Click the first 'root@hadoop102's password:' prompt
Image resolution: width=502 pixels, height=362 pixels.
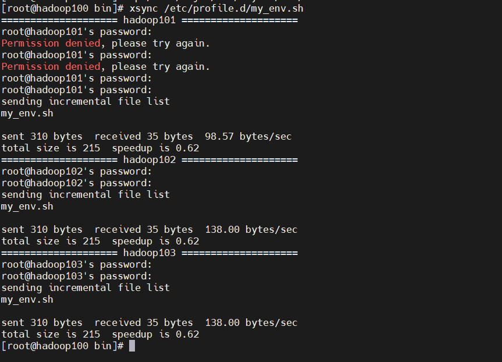77,171
